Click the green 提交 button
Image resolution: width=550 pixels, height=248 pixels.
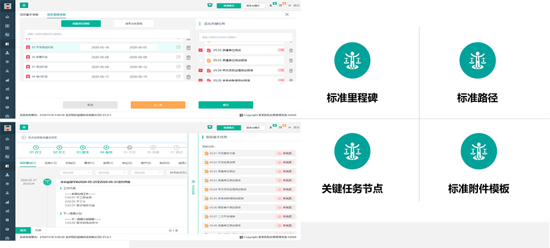pyautogui.click(x=226, y=104)
